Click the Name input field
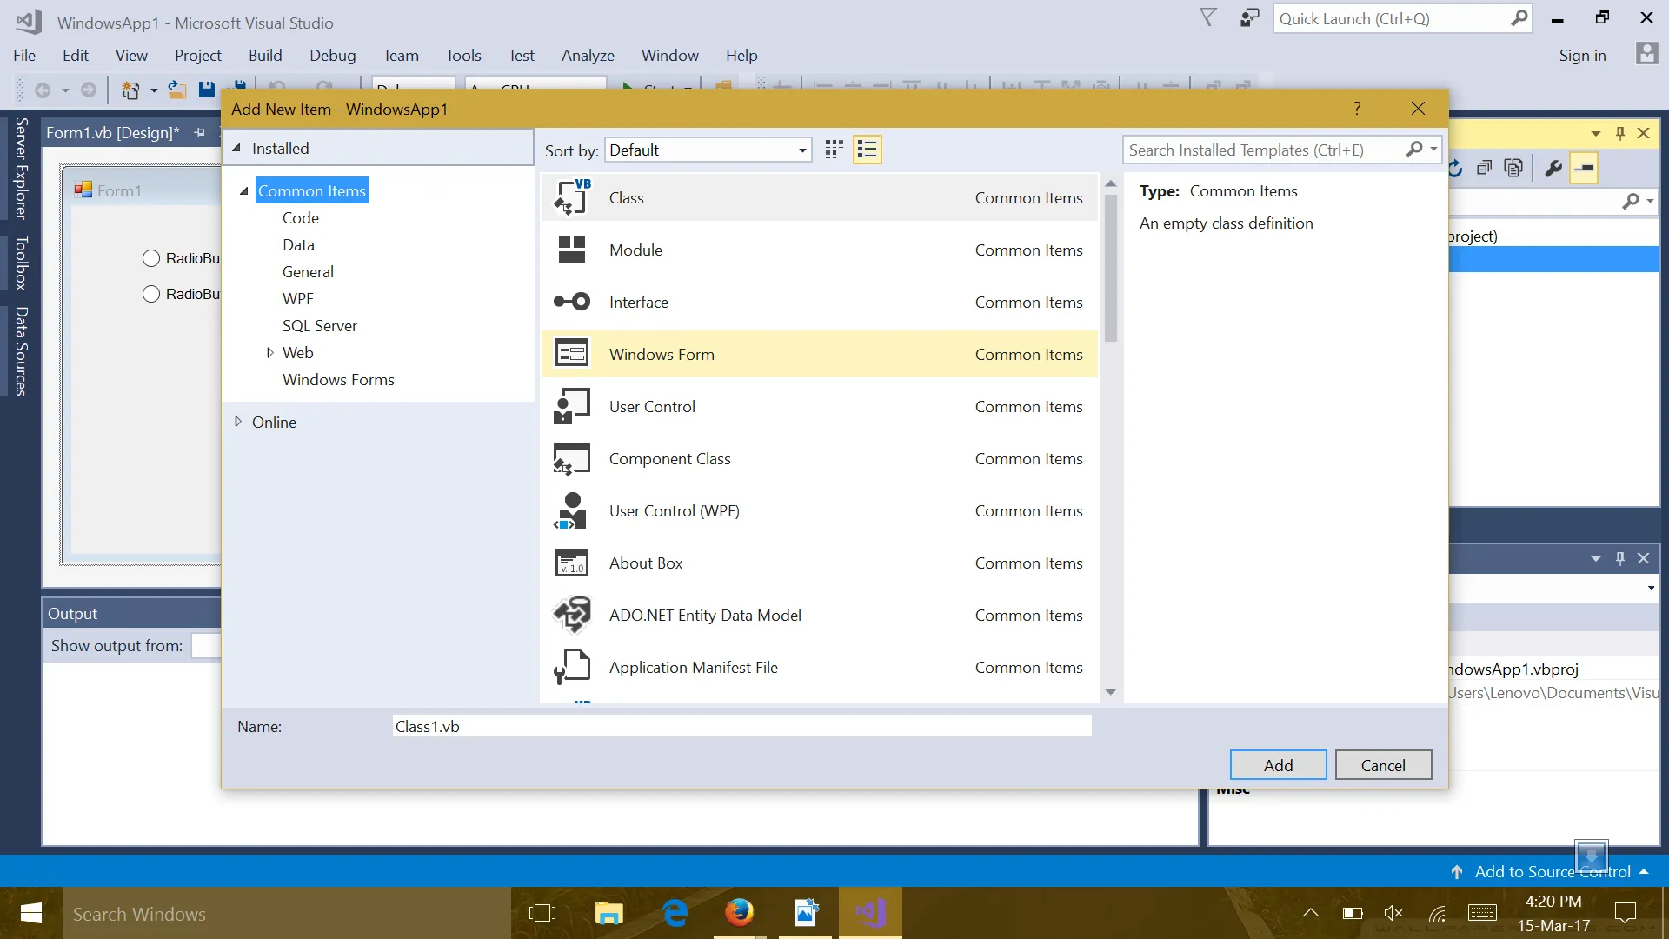 [x=741, y=726]
